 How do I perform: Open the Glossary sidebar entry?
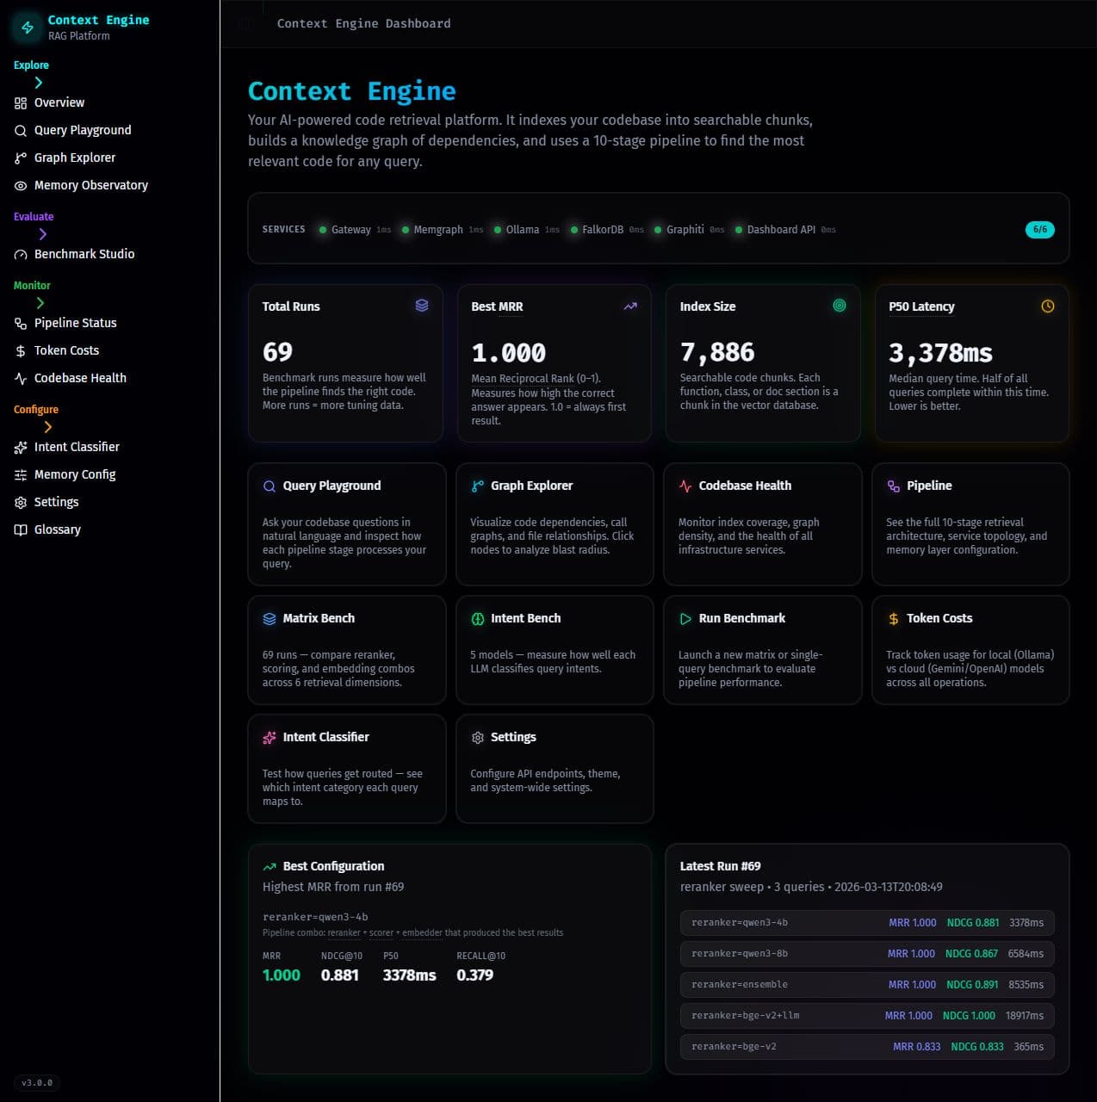click(x=109, y=530)
